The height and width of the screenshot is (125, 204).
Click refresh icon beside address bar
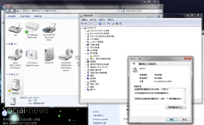(121, 11)
